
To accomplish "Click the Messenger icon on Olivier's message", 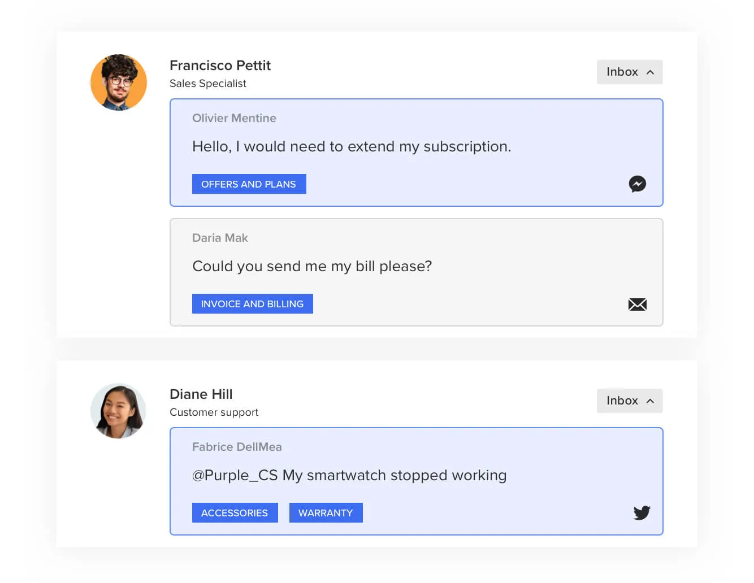I will pyautogui.click(x=637, y=184).
